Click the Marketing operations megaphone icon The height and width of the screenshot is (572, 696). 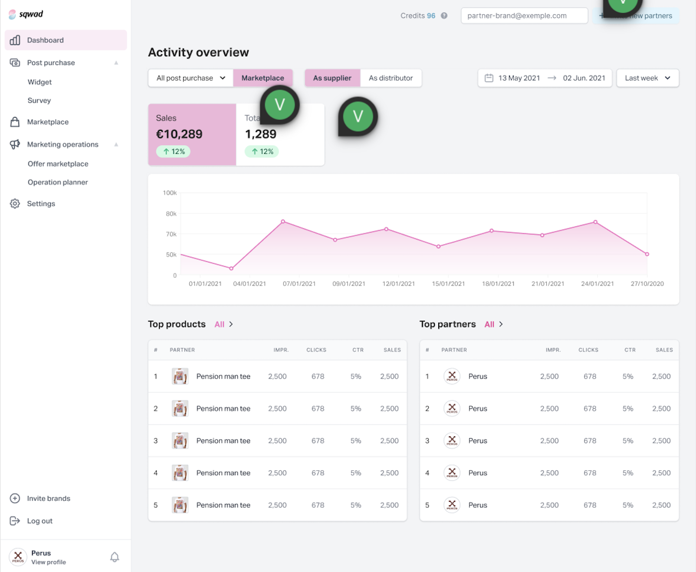click(x=15, y=144)
